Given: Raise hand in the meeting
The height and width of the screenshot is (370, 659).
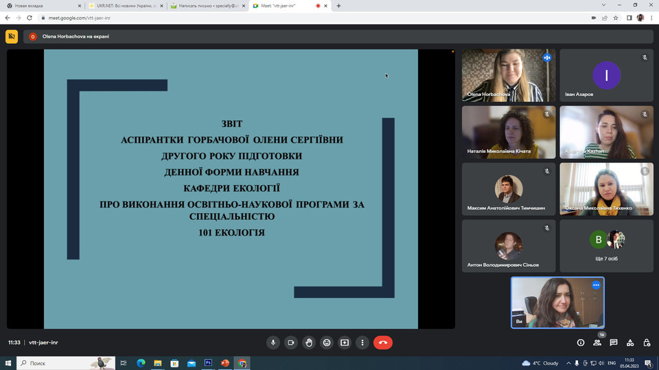Looking at the screenshot, I should pyautogui.click(x=309, y=343).
